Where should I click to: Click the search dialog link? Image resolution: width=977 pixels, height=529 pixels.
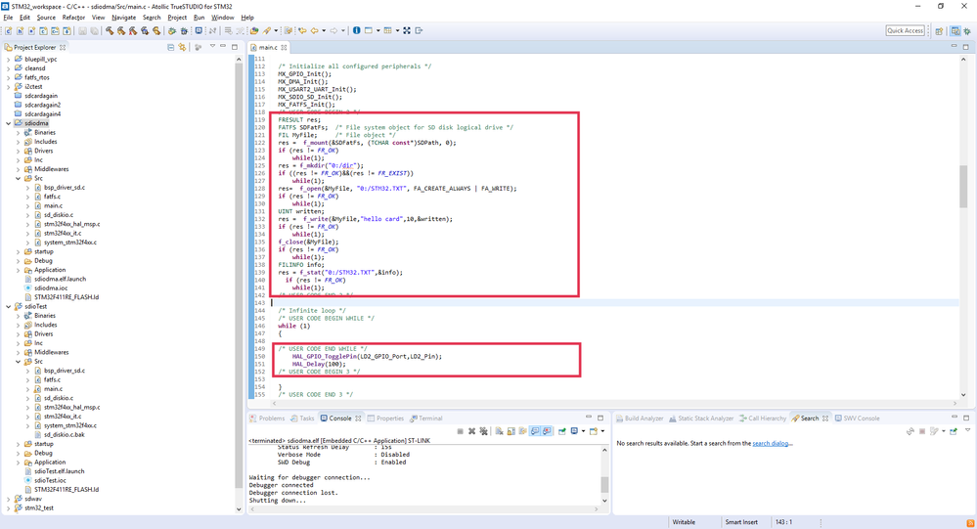pyautogui.click(x=772, y=444)
